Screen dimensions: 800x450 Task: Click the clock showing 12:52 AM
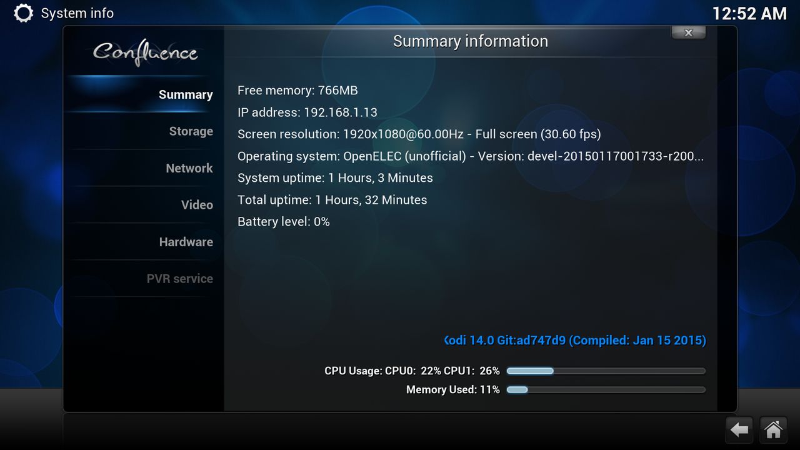tap(749, 14)
